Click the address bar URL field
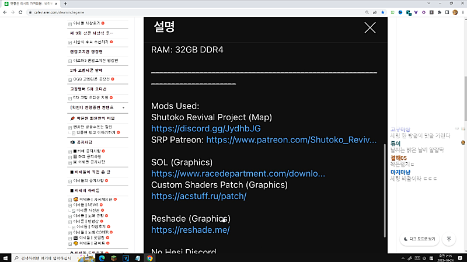 click(x=194, y=12)
